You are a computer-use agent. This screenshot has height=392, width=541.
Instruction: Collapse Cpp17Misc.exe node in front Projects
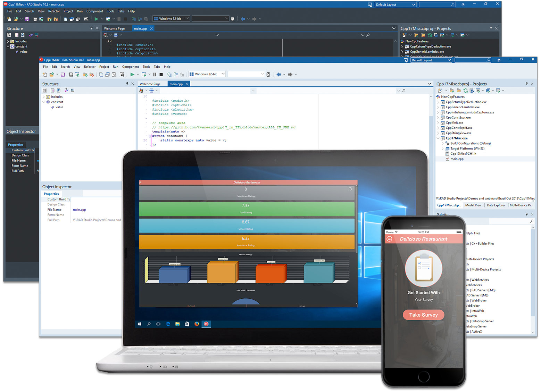438,138
